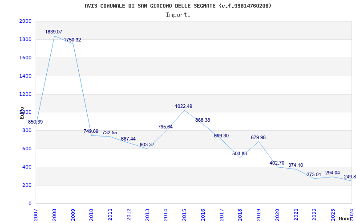Click the 2007 x-axis year label
Screen dimensions: 356x223
pyautogui.click(x=36, y=215)
